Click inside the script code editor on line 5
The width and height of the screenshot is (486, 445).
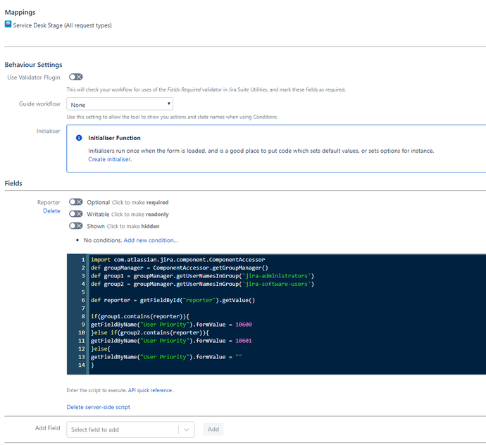click(x=287, y=292)
